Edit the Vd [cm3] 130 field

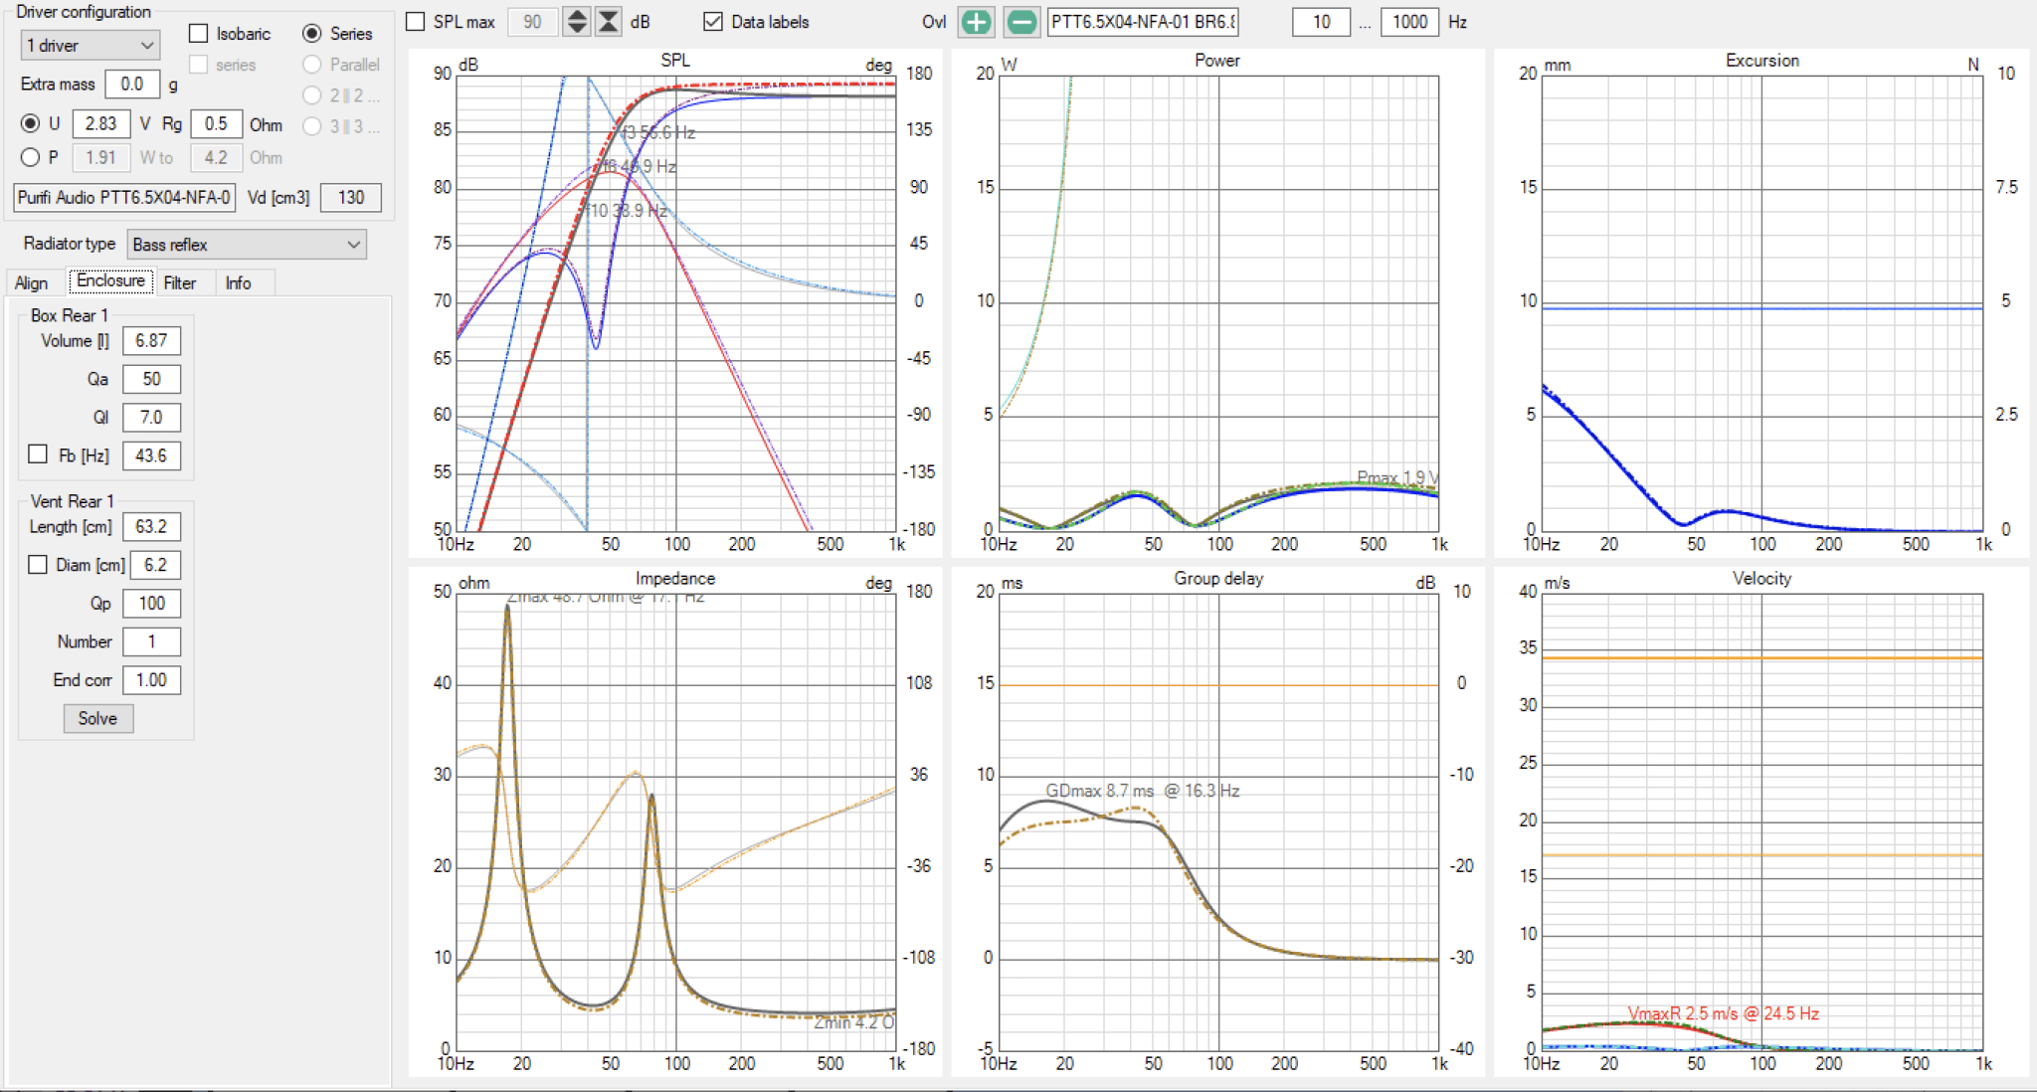point(351,198)
